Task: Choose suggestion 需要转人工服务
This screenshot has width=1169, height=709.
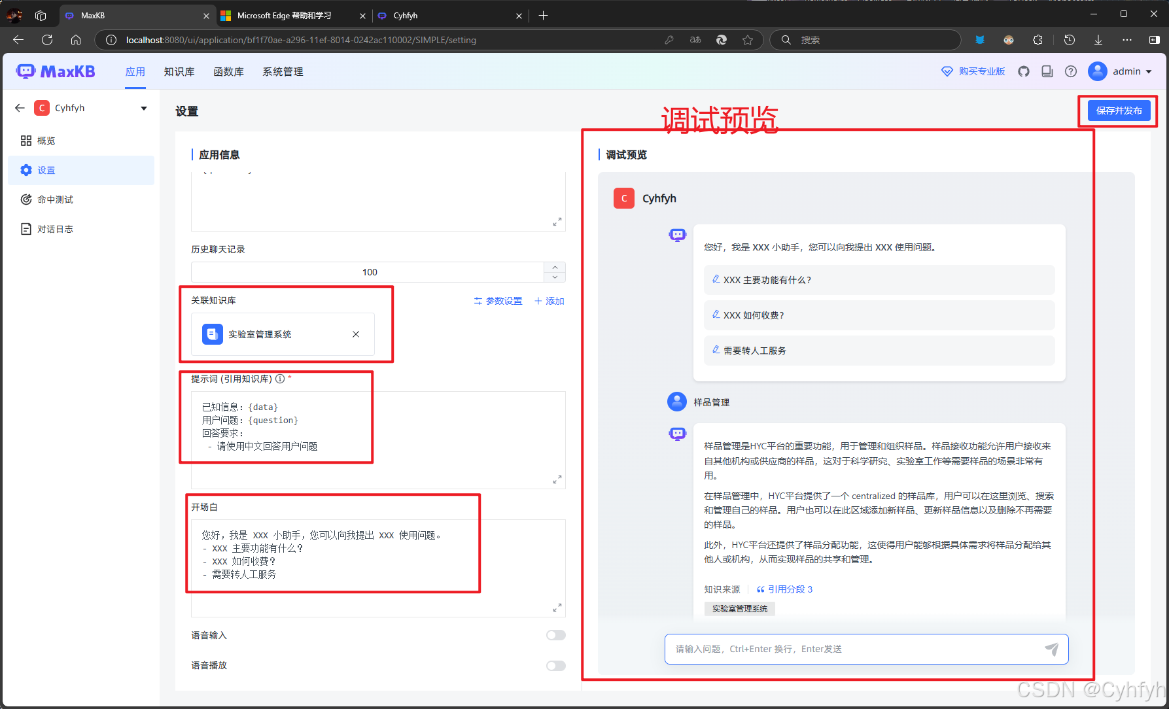Action: (x=879, y=351)
